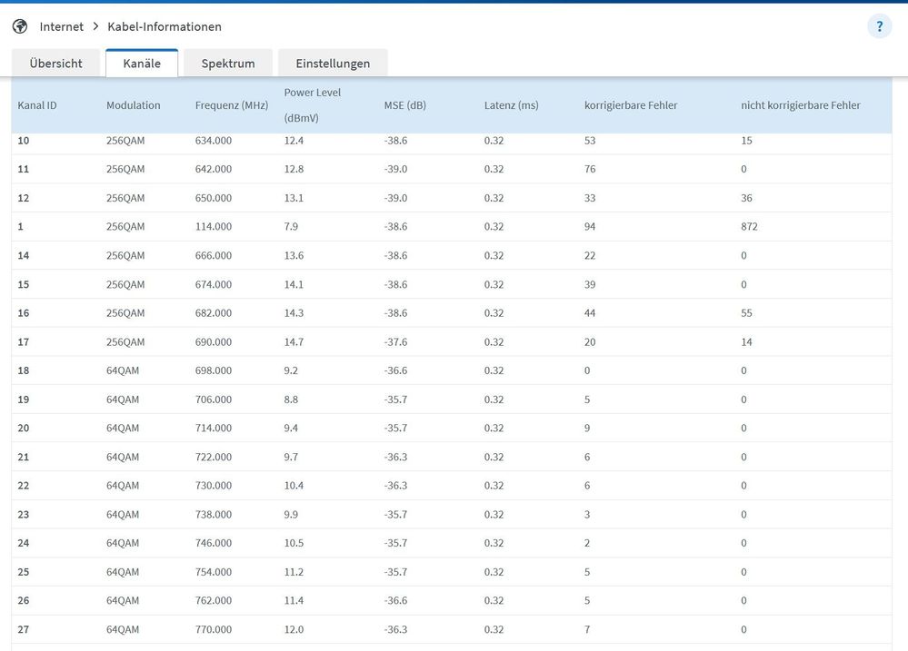Click the Kabel-Informationen breadcrumb text
Image resolution: width=908 pixels, height=651 pixels.
[x=165, y=26]
